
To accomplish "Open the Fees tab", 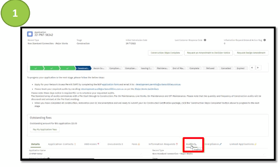I will click(136, 144).
